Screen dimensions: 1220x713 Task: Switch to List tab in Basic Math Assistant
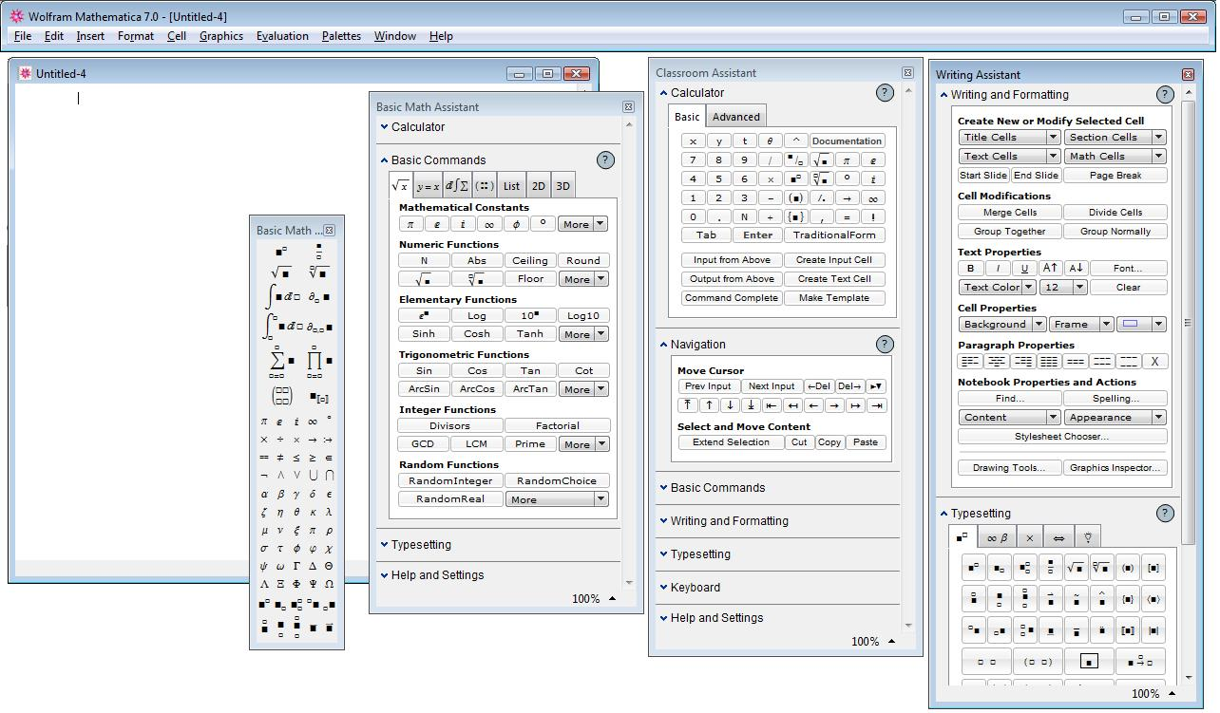511,186
